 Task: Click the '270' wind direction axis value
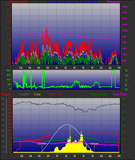[x=9, y=75]
